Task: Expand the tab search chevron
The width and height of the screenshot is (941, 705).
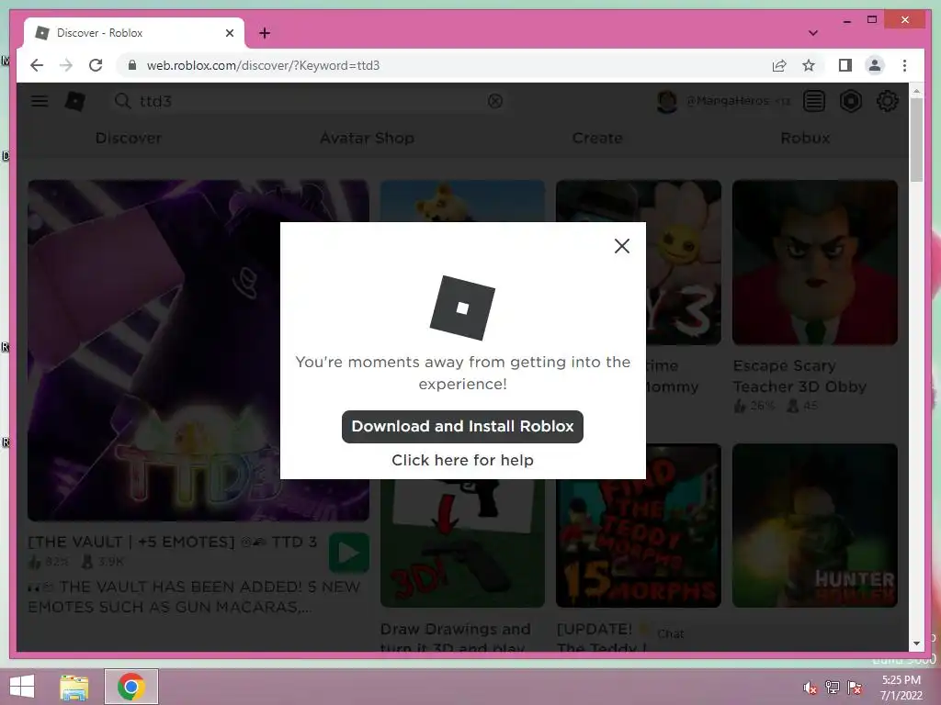Action: [813, 33]
